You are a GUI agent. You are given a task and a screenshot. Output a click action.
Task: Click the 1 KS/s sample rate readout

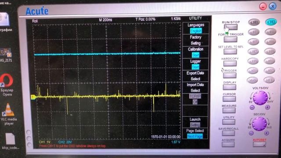(x=176, y=18)
